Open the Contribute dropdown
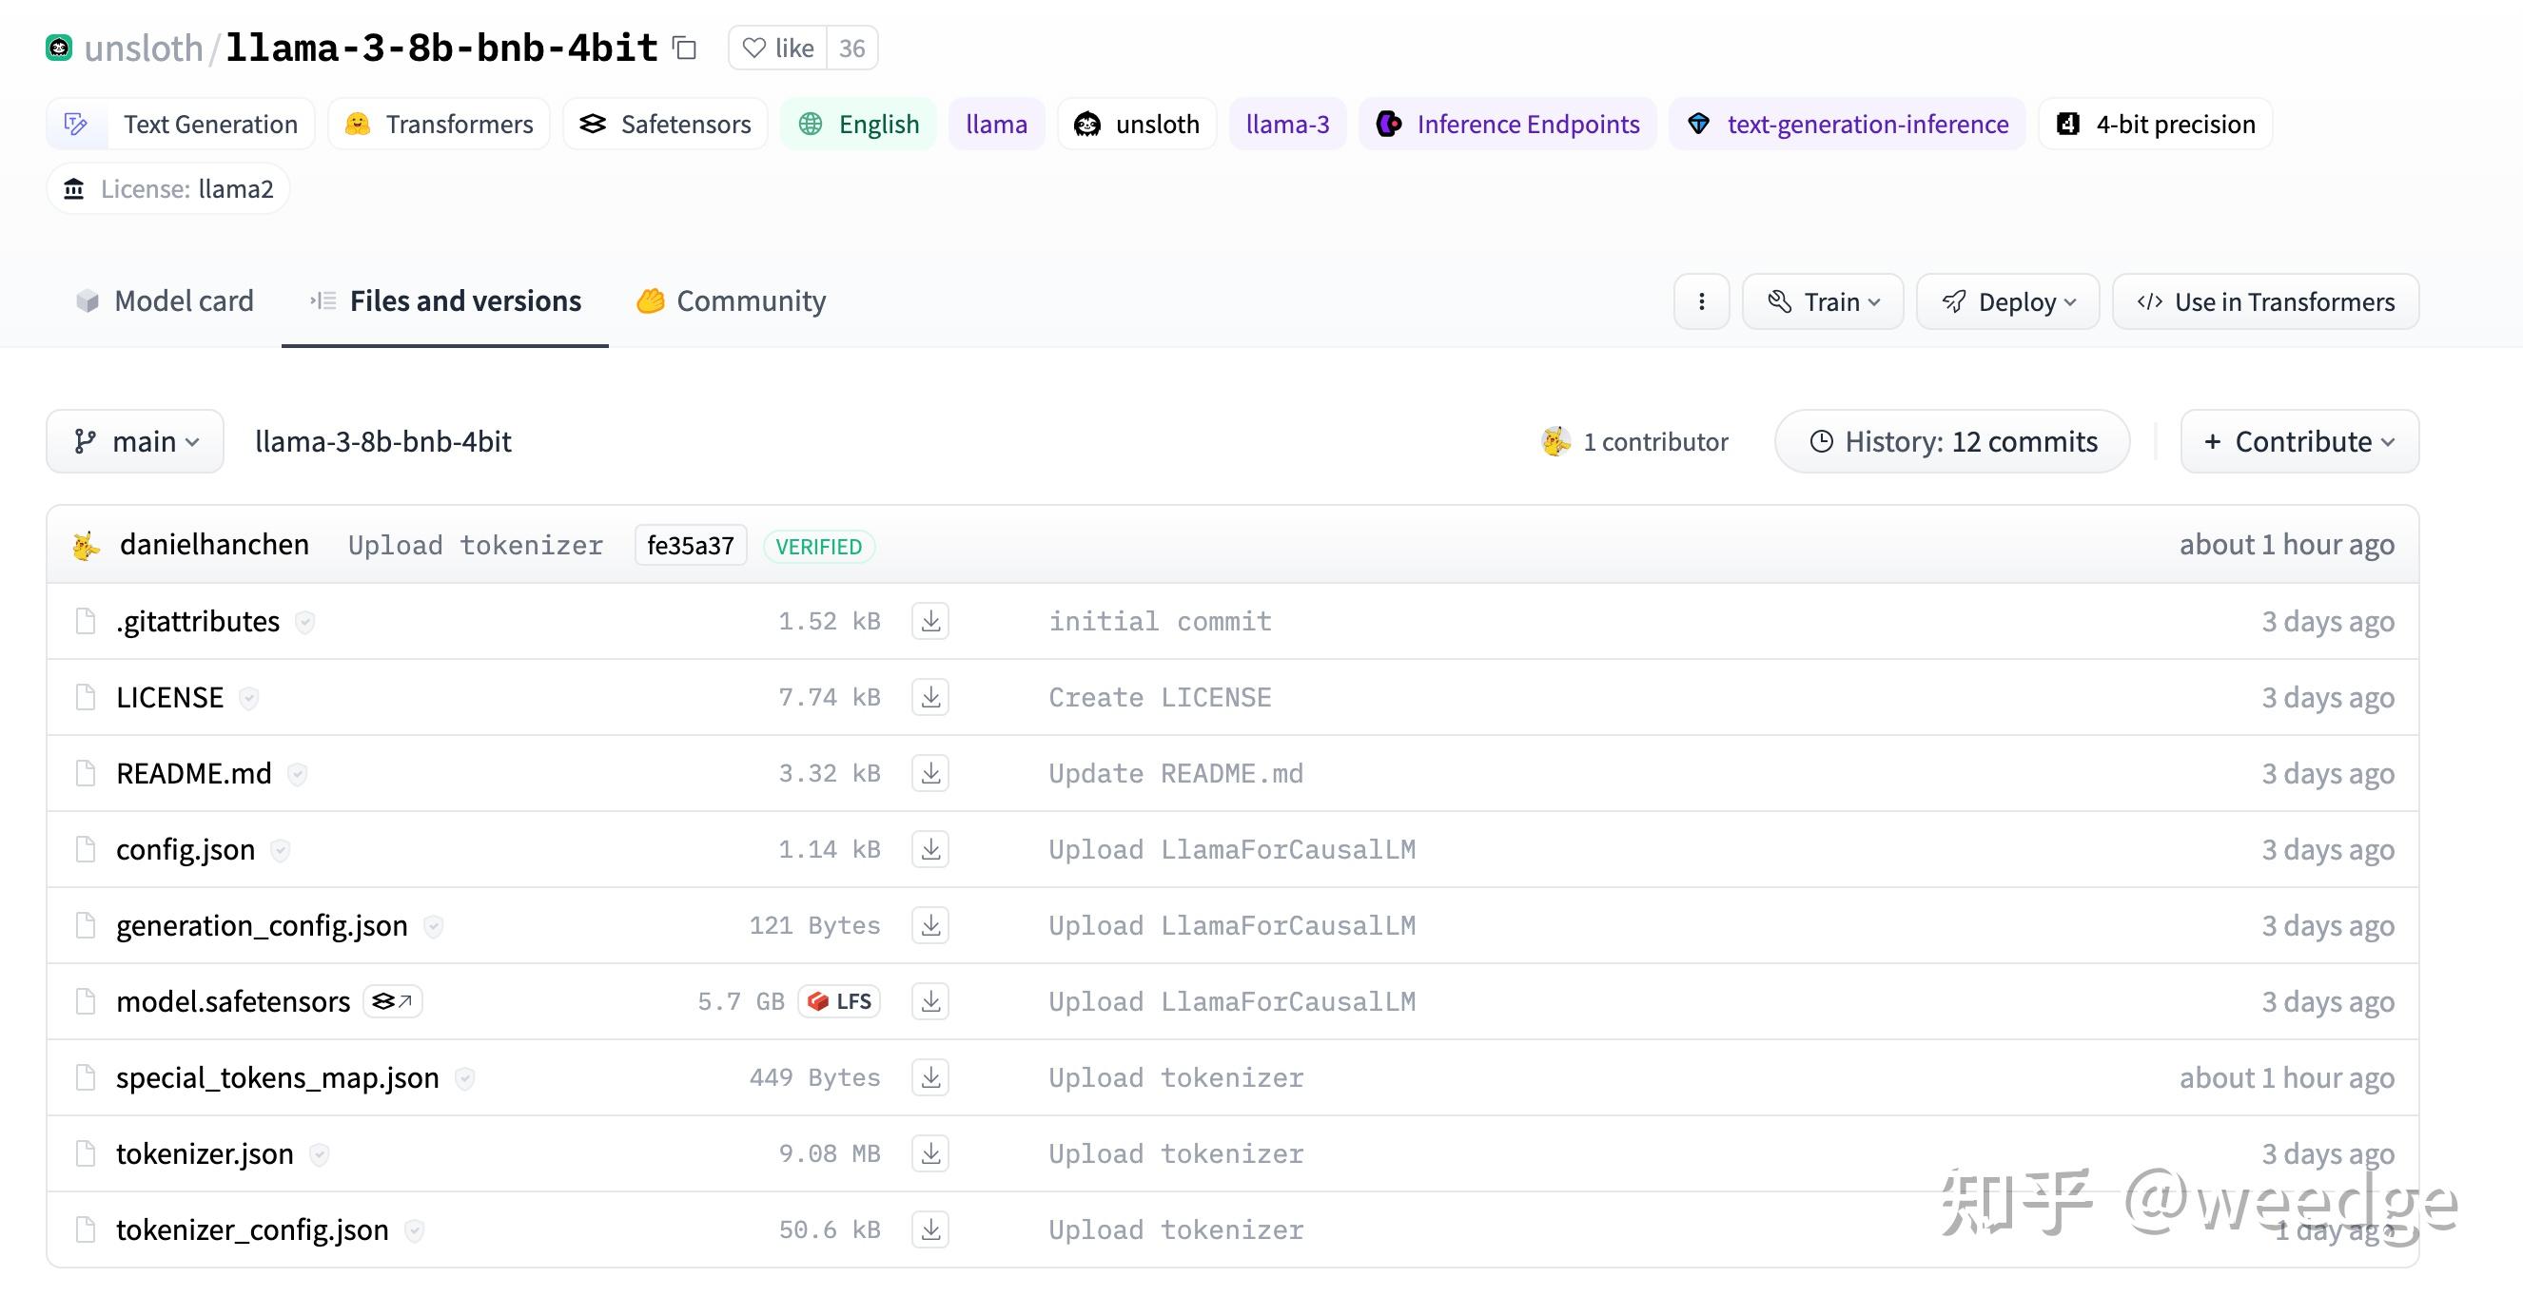The width and height of the screenshot is (2523, 1316). (x=2298, y=441)
